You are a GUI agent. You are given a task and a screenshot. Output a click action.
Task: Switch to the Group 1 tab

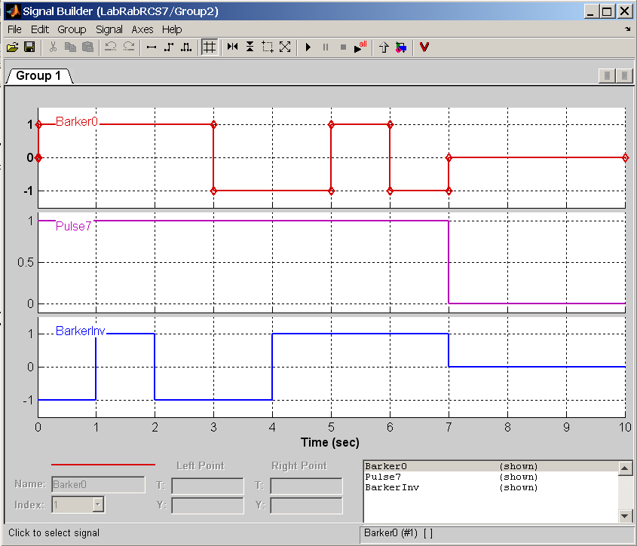click(38, 76)
